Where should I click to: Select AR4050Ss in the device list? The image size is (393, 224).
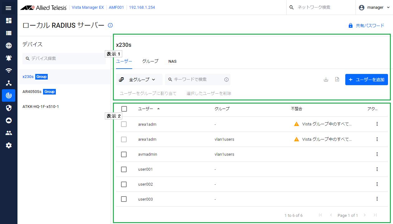tap(32, 92)
